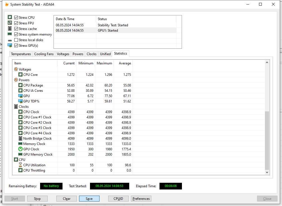
Task: Open the Clocks tab
Action: [92, 54]
